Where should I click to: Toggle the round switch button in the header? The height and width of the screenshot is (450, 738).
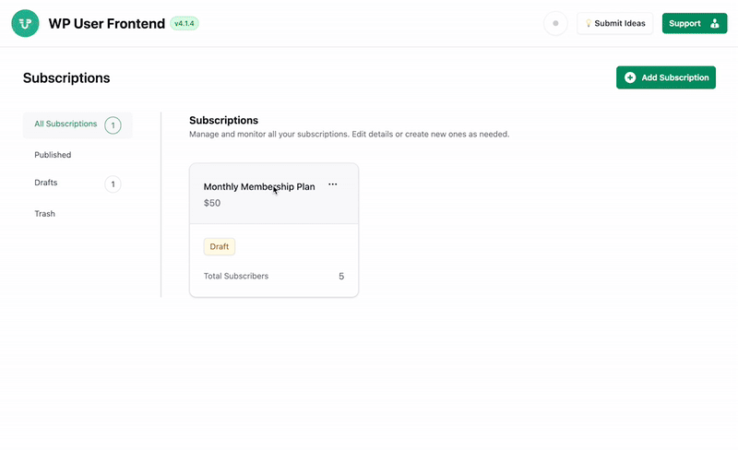(x=555, y=24)
